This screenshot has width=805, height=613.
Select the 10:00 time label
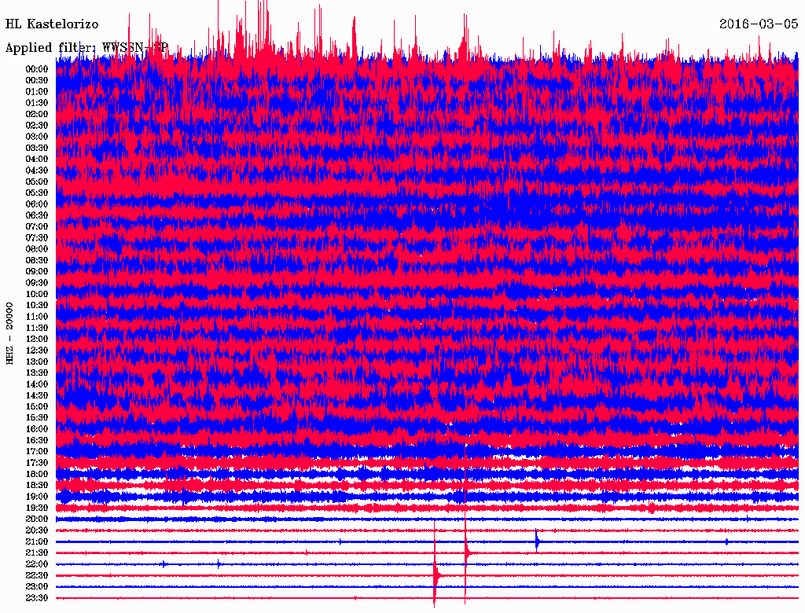click(x=37, y=294)
